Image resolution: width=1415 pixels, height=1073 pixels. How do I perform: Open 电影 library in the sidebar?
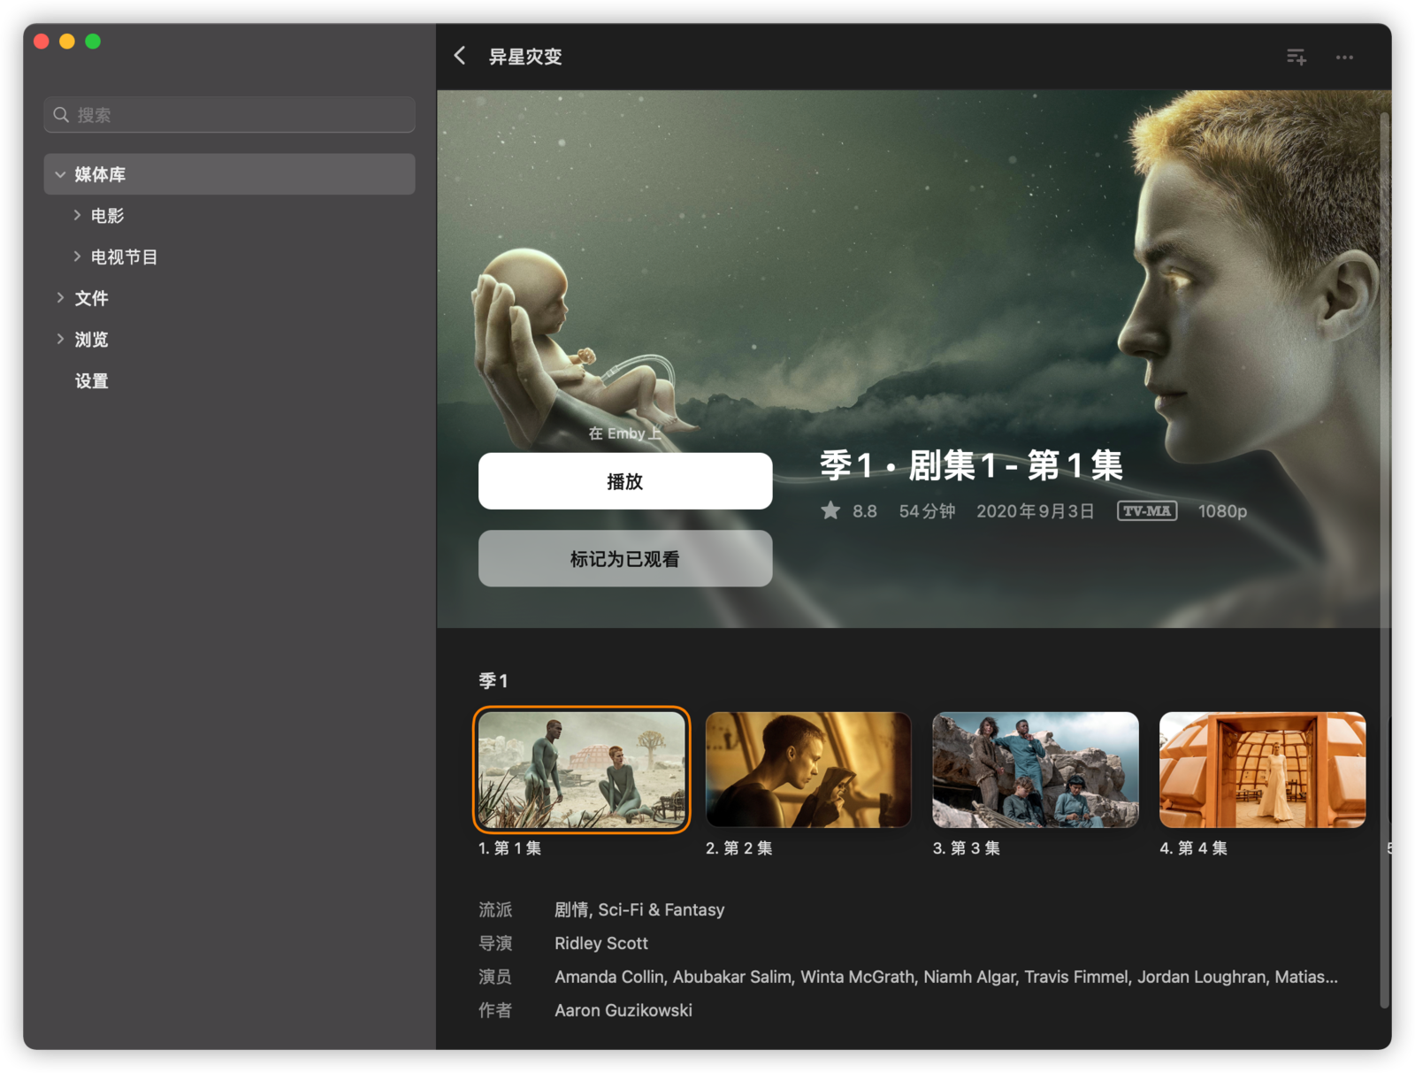point(108,215)
